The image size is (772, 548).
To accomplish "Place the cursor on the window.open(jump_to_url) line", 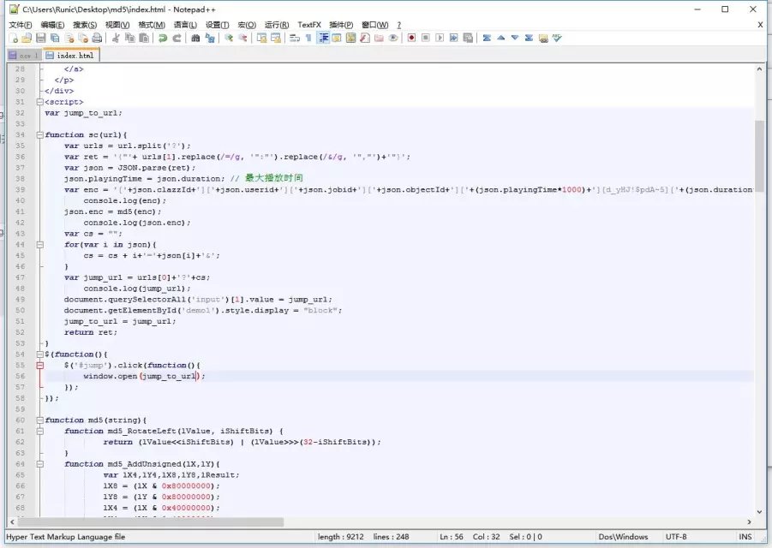I will coord(398,376).
